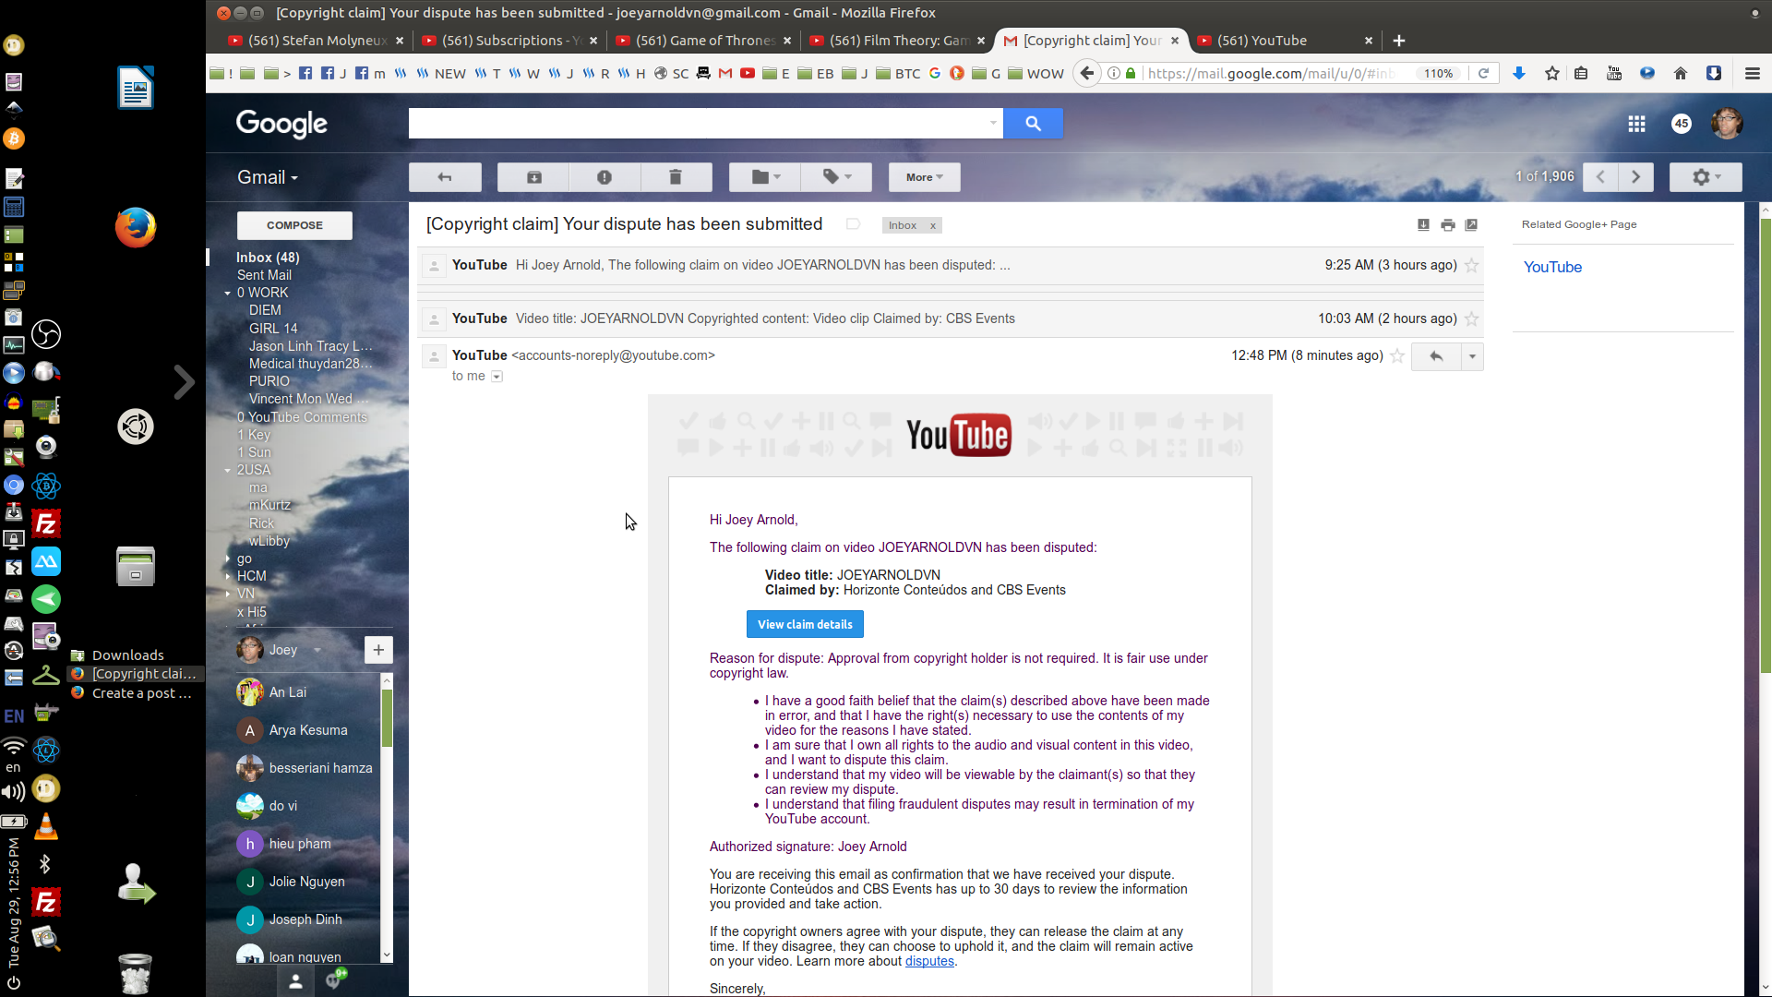
Task: Reply to the 12:48 PM message
Action: click(x=1436, y=356)
